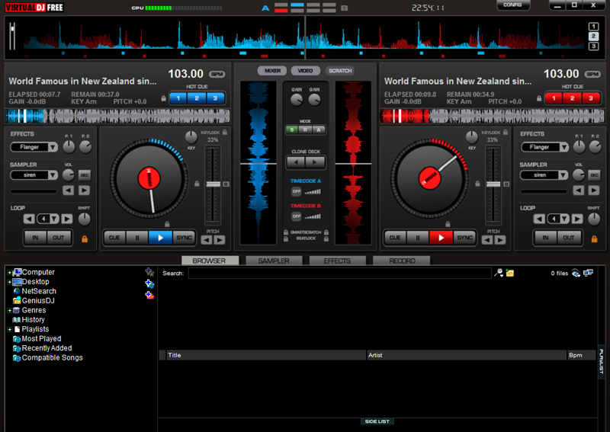Toggle left deck KEYLOCK padlock
Image resolution: width=610 pixels, height=432 pixels.
pyautogui.click(x=225, y=133)
